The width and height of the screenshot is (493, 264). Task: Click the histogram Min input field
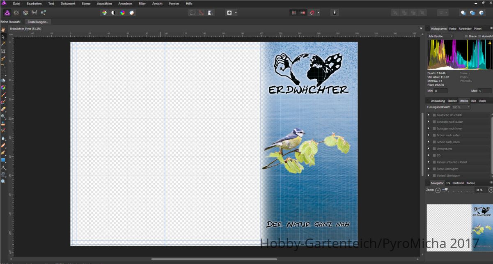click(x=441, y=91)
